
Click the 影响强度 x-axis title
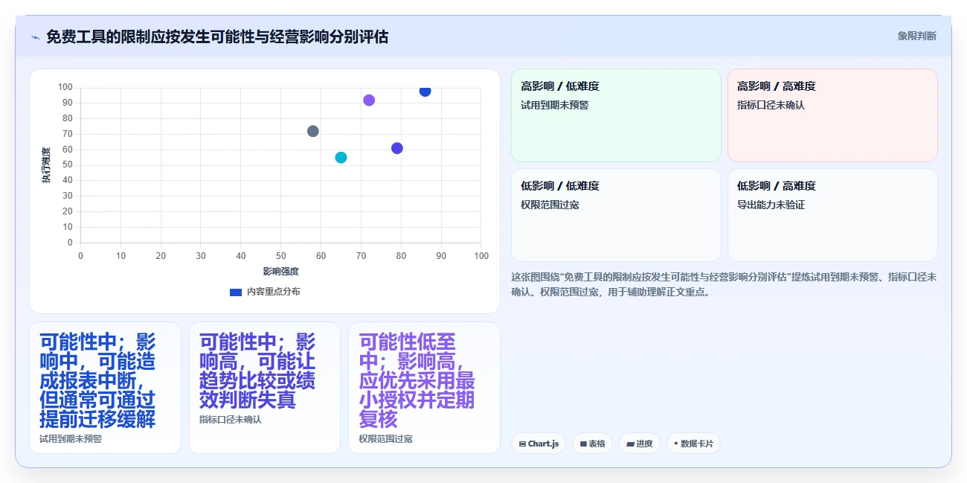[x=280, y=272]
